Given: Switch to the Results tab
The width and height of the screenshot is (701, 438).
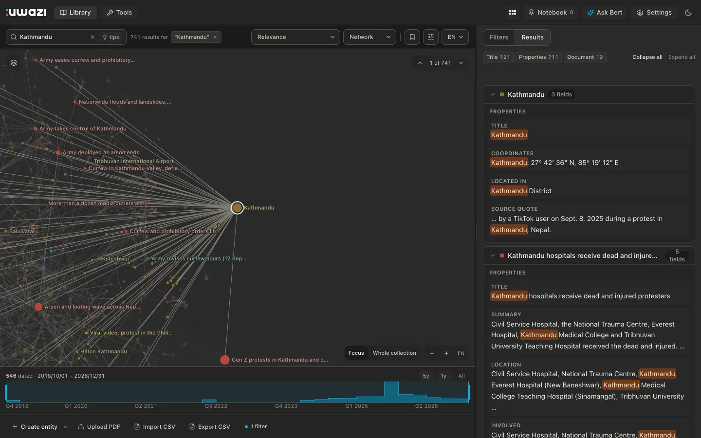Looking at the screenshot, I should coord(533,37).
